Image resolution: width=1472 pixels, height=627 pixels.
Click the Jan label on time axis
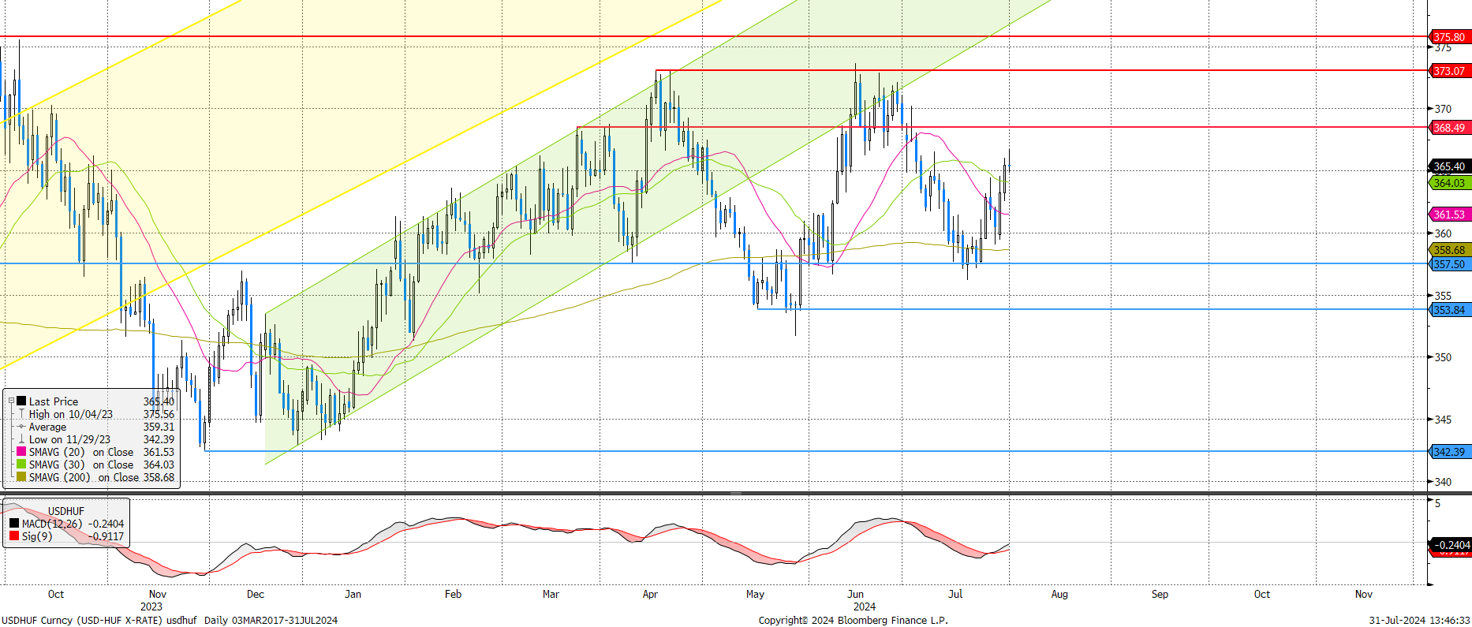click(353, 594)
